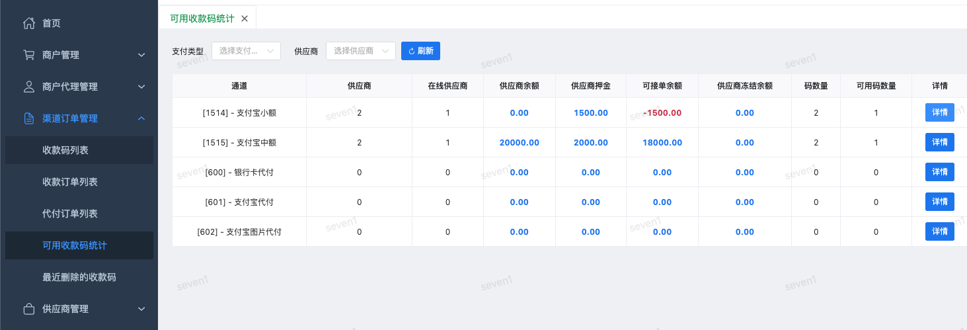The image size is (967, 330).
Task: Click the 供应商冻结余额 column header
Action: point(745,86)
